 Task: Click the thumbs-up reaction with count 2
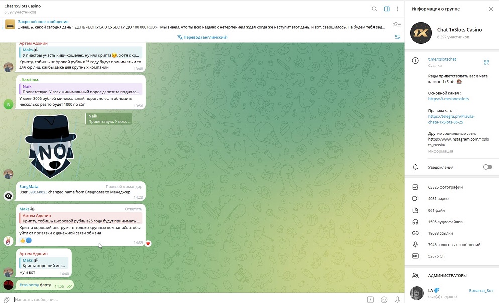coord(26,240)
